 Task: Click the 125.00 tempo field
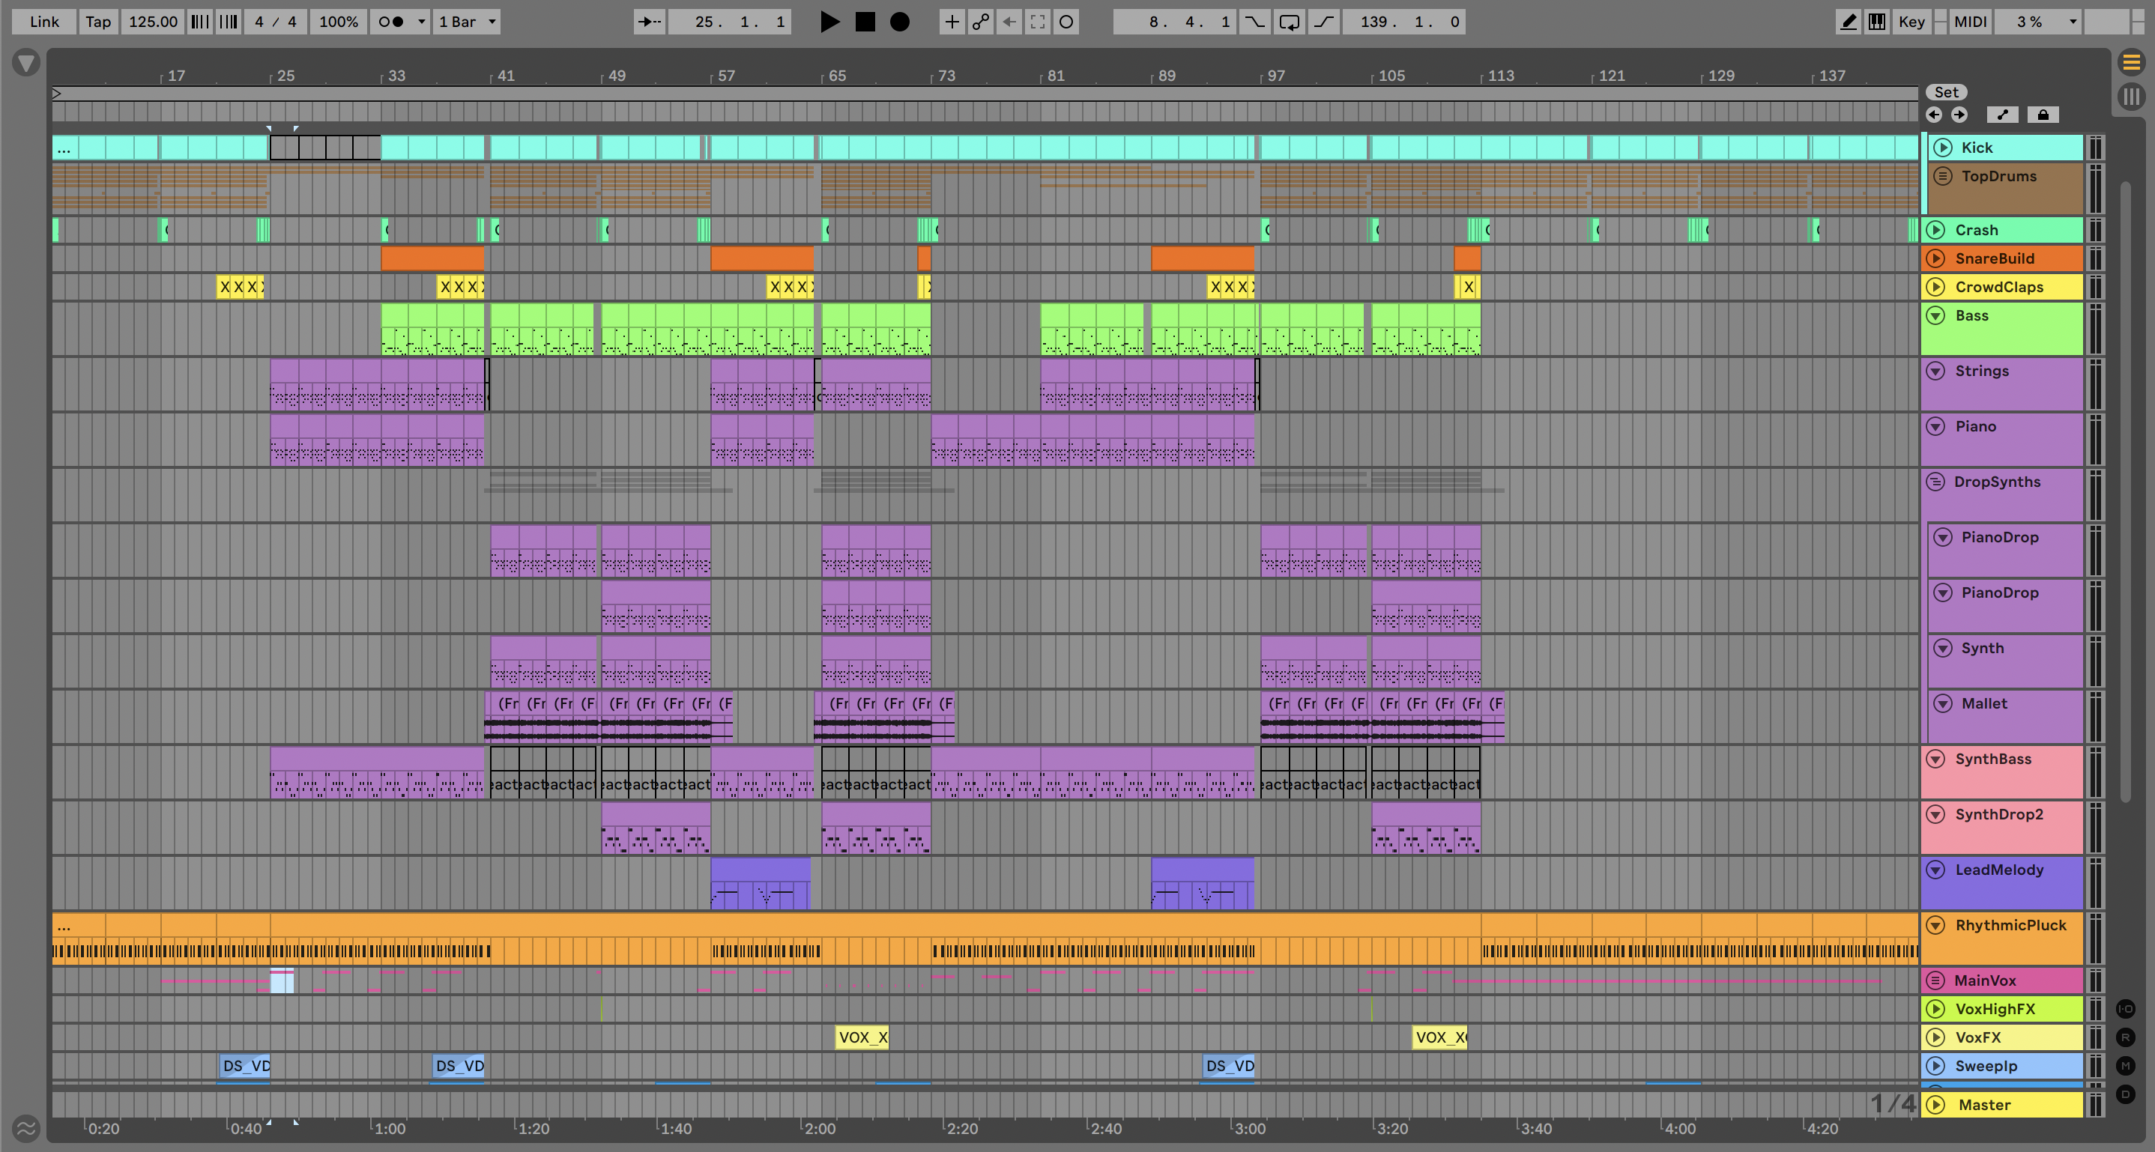(x=152, y=22)
